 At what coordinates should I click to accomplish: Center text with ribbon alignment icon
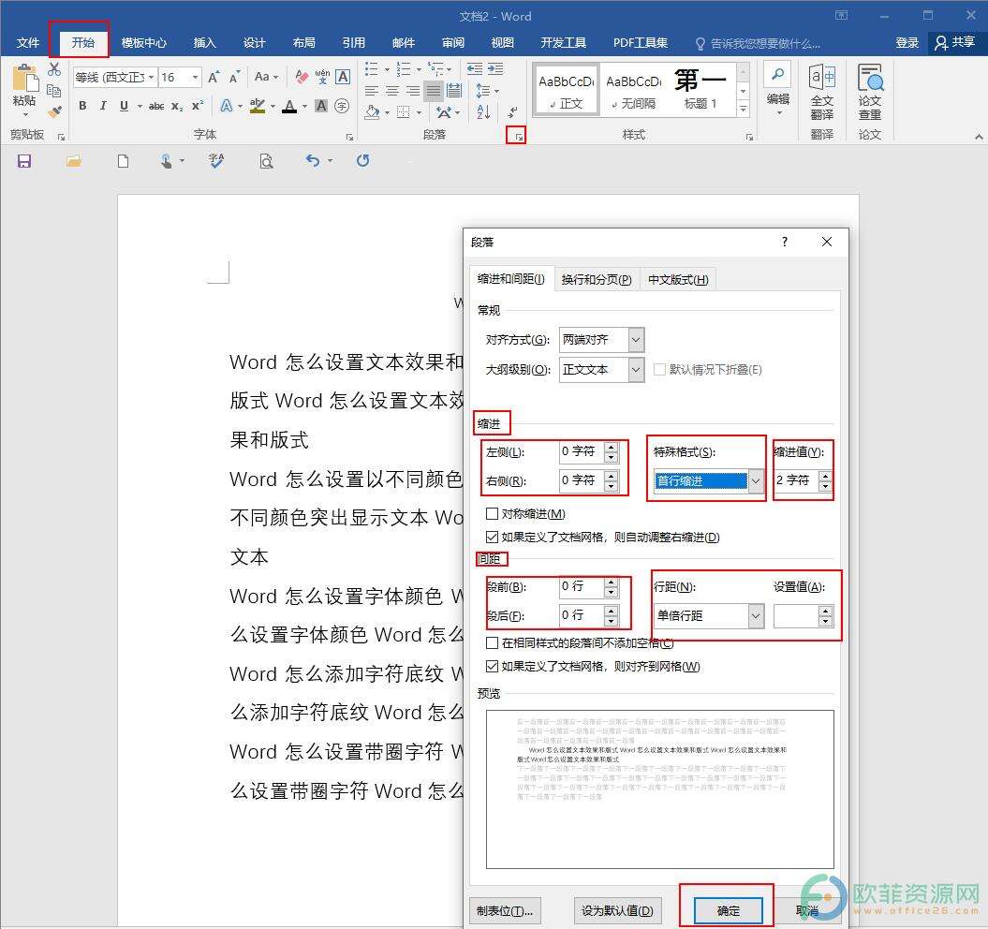click(392, 91)
